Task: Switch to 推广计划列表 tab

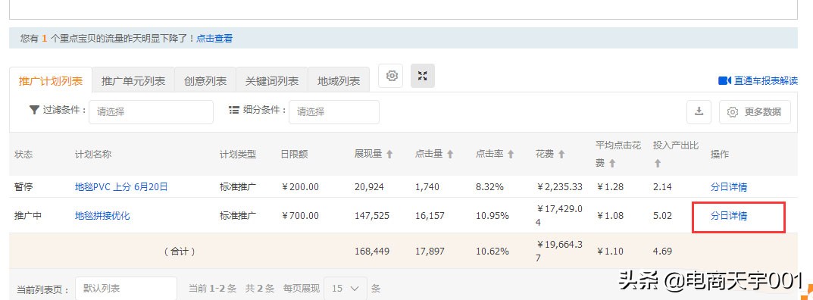Action: (51, 81)
